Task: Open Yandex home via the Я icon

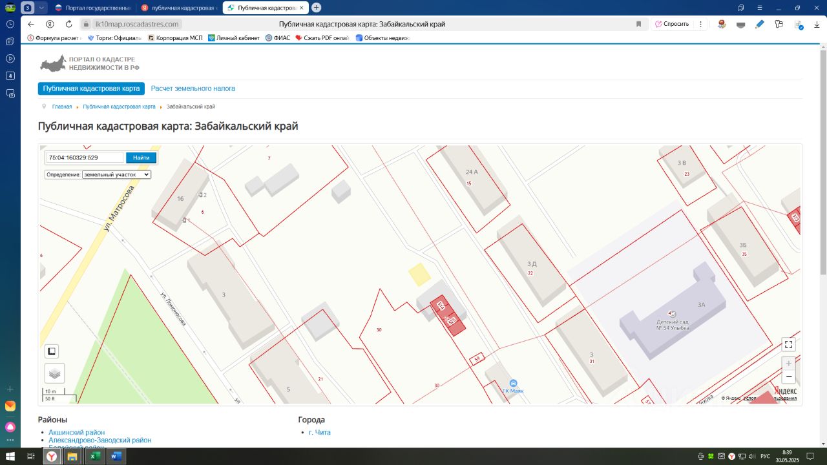Action: pos(49,24)
